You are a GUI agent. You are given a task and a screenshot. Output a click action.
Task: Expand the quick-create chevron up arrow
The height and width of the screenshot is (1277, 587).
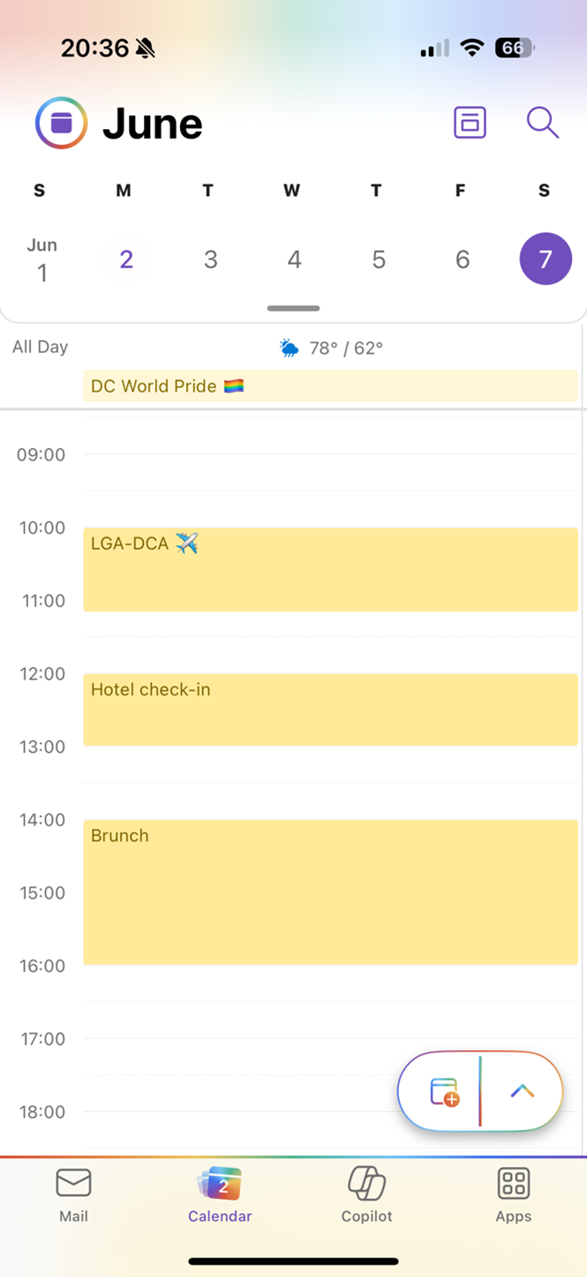tap(523, 1091)
